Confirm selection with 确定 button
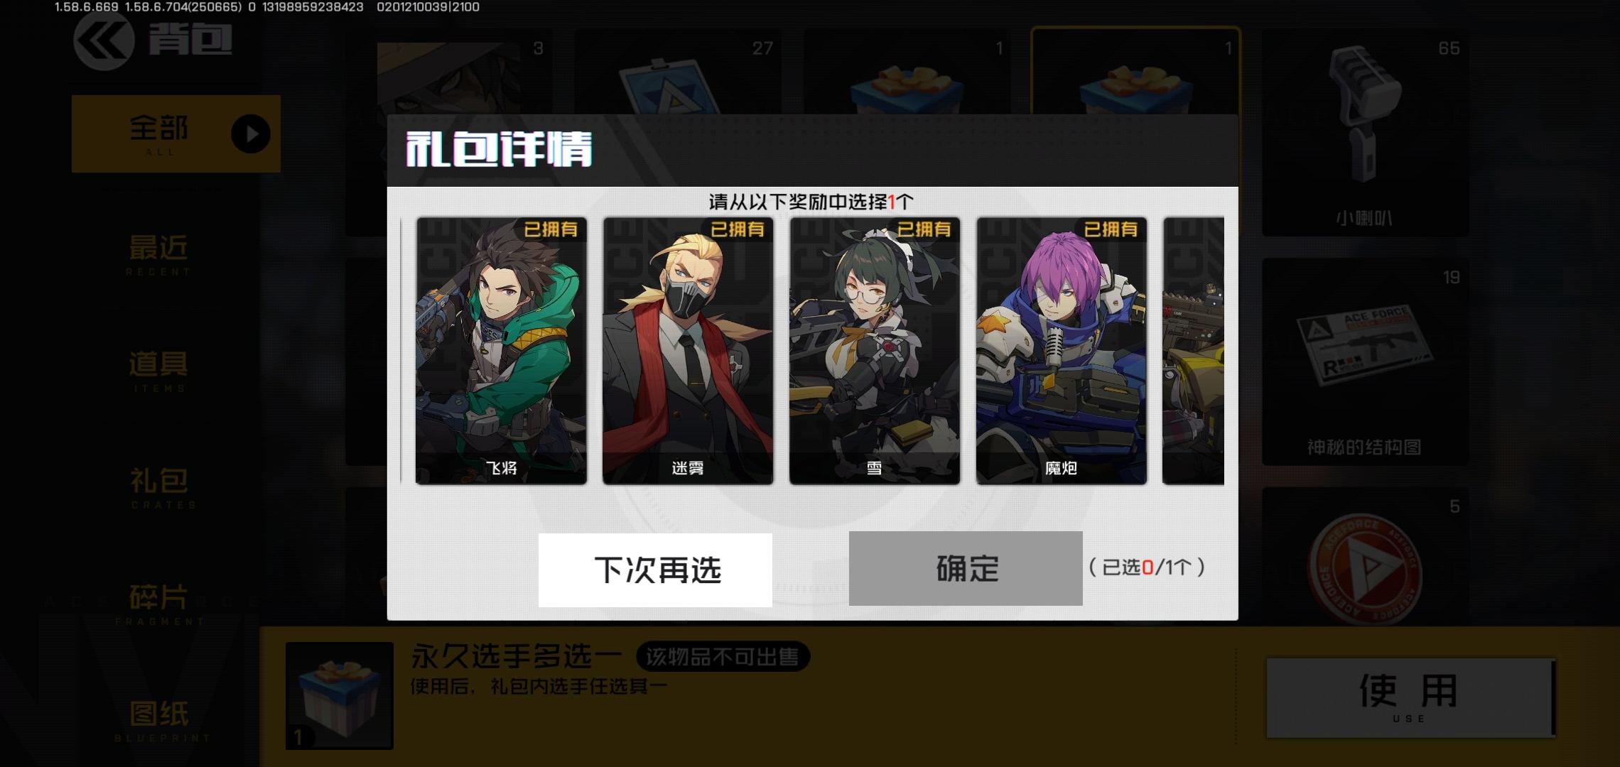This screenshot has height=767, width=1620. pyautogui.click(x=966, y=568)
